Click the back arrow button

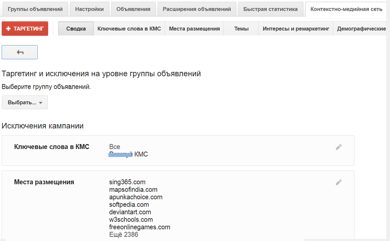coord(20,52)
